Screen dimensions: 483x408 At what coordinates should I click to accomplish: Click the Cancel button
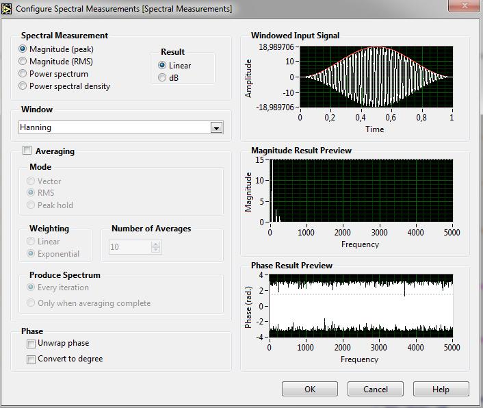pos(376,390)
